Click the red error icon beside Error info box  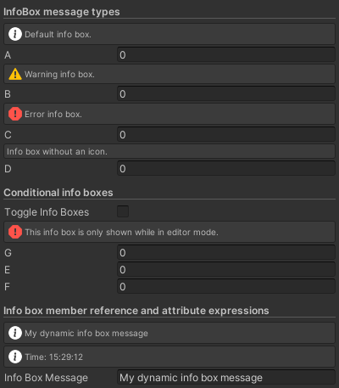point(15,114)
